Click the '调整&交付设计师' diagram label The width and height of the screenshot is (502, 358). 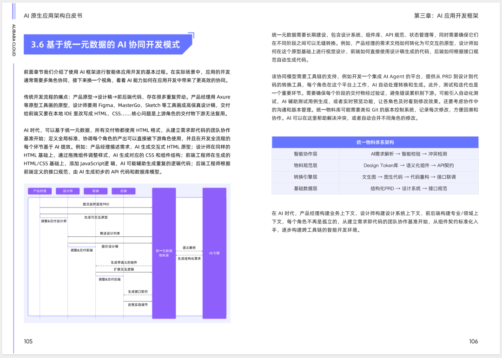pos(54,221)
